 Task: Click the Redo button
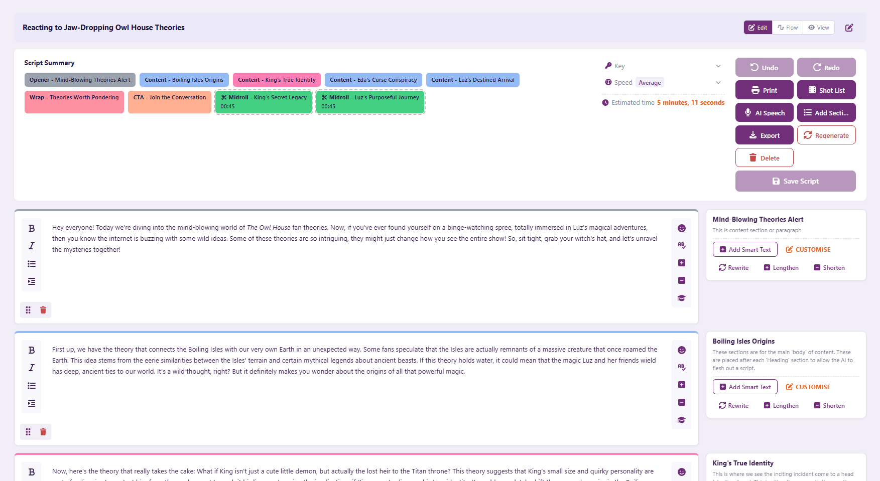pyautogui.click(x=826, y=67)
